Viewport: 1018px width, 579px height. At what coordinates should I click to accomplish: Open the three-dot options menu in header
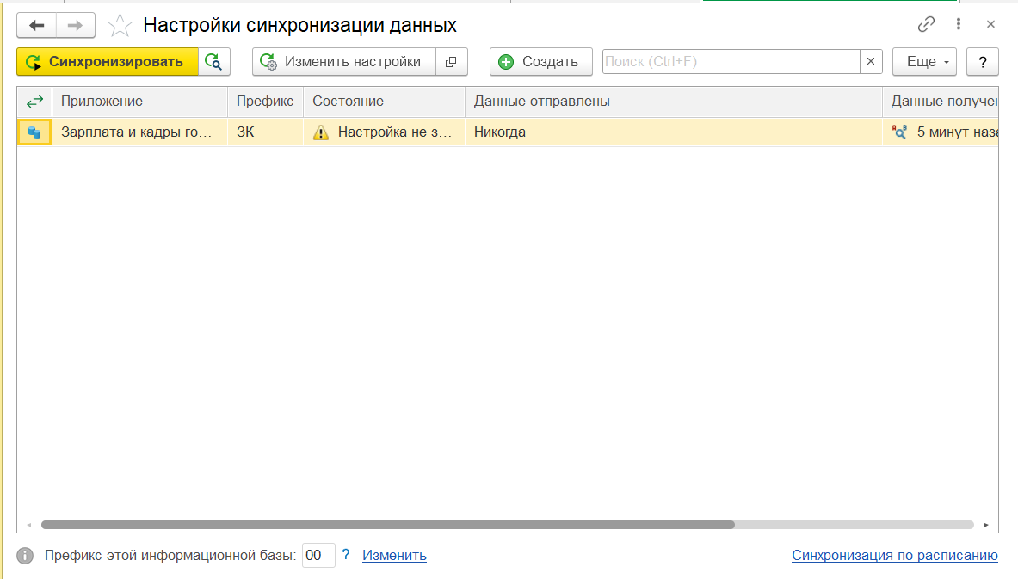tap(959, 25)
